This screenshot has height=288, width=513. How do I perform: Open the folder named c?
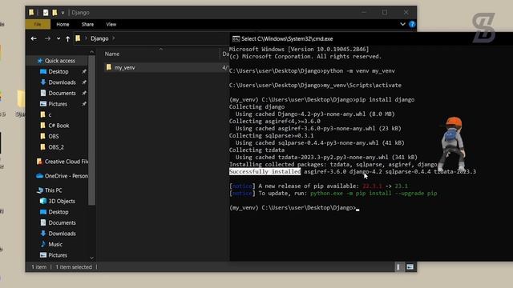click(50, 114)
